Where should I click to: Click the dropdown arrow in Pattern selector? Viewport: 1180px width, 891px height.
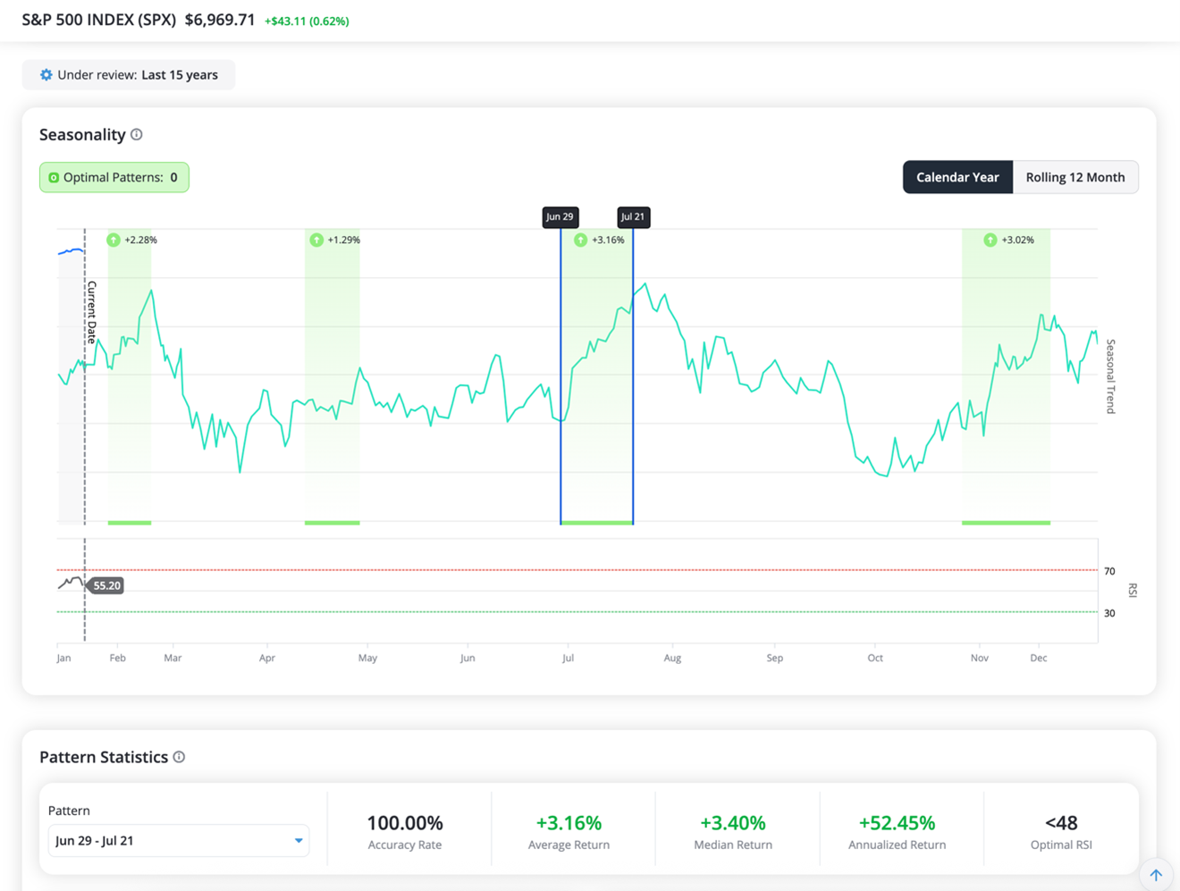(x=299, y=841)
